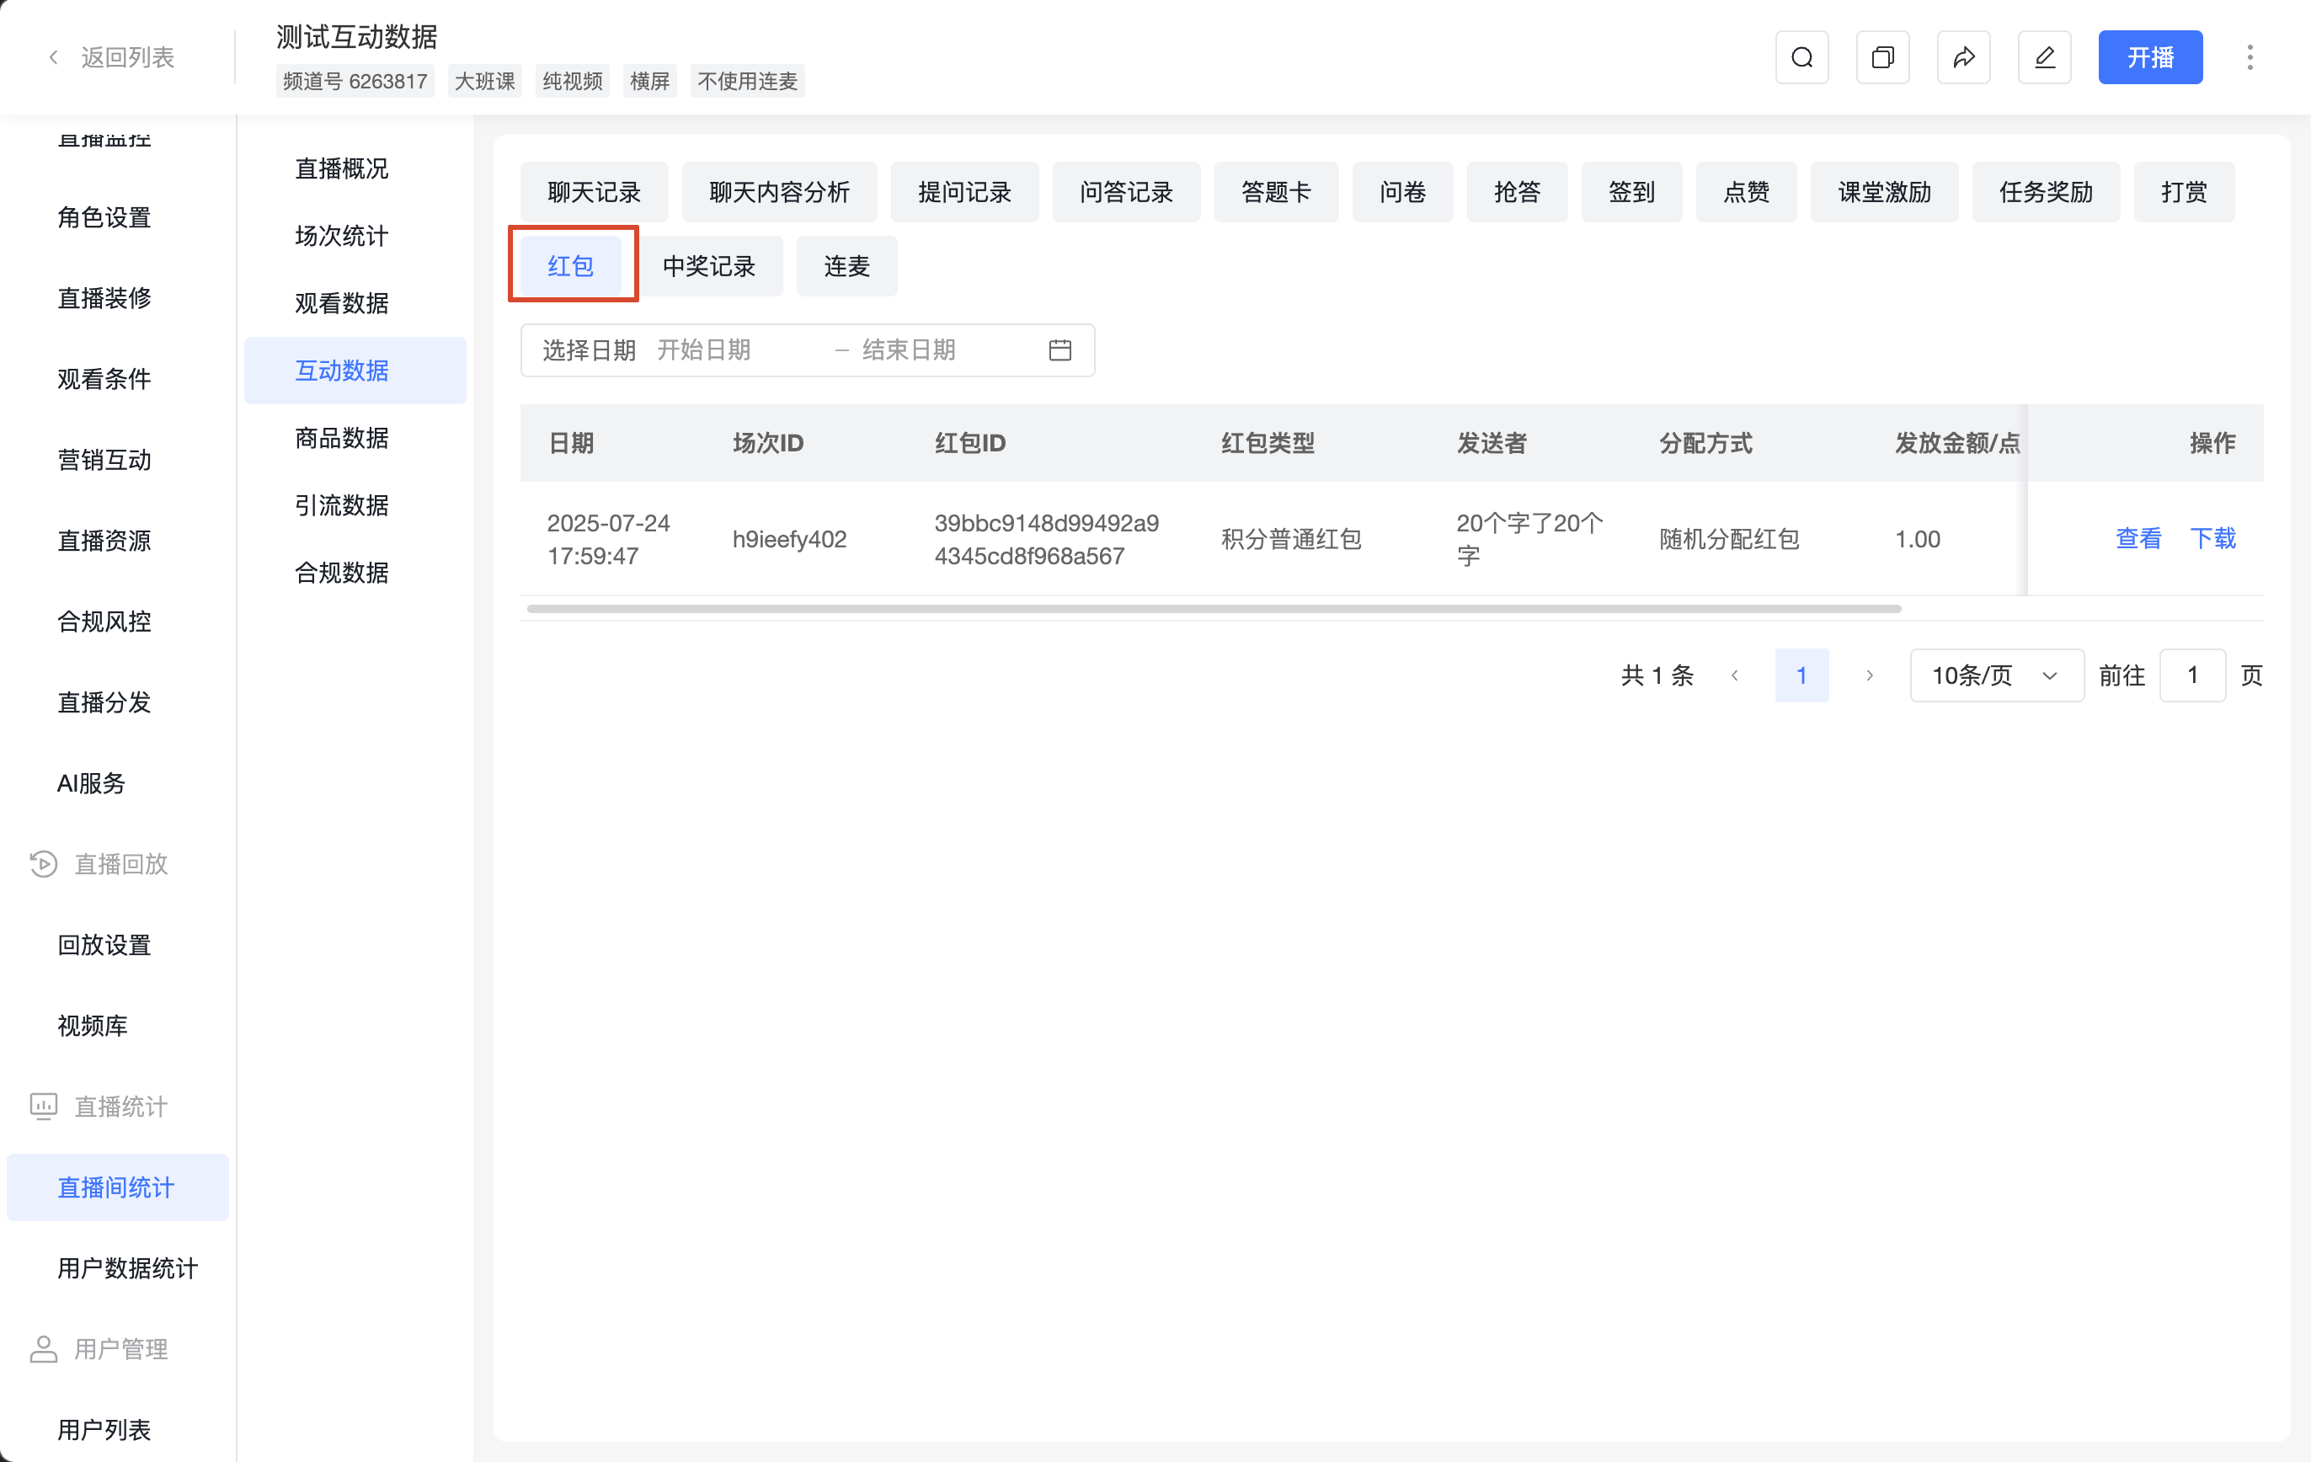Click the horizontal scrollbar under the table
This screenshot has width=2311, height=1462.
[1214, 609]
